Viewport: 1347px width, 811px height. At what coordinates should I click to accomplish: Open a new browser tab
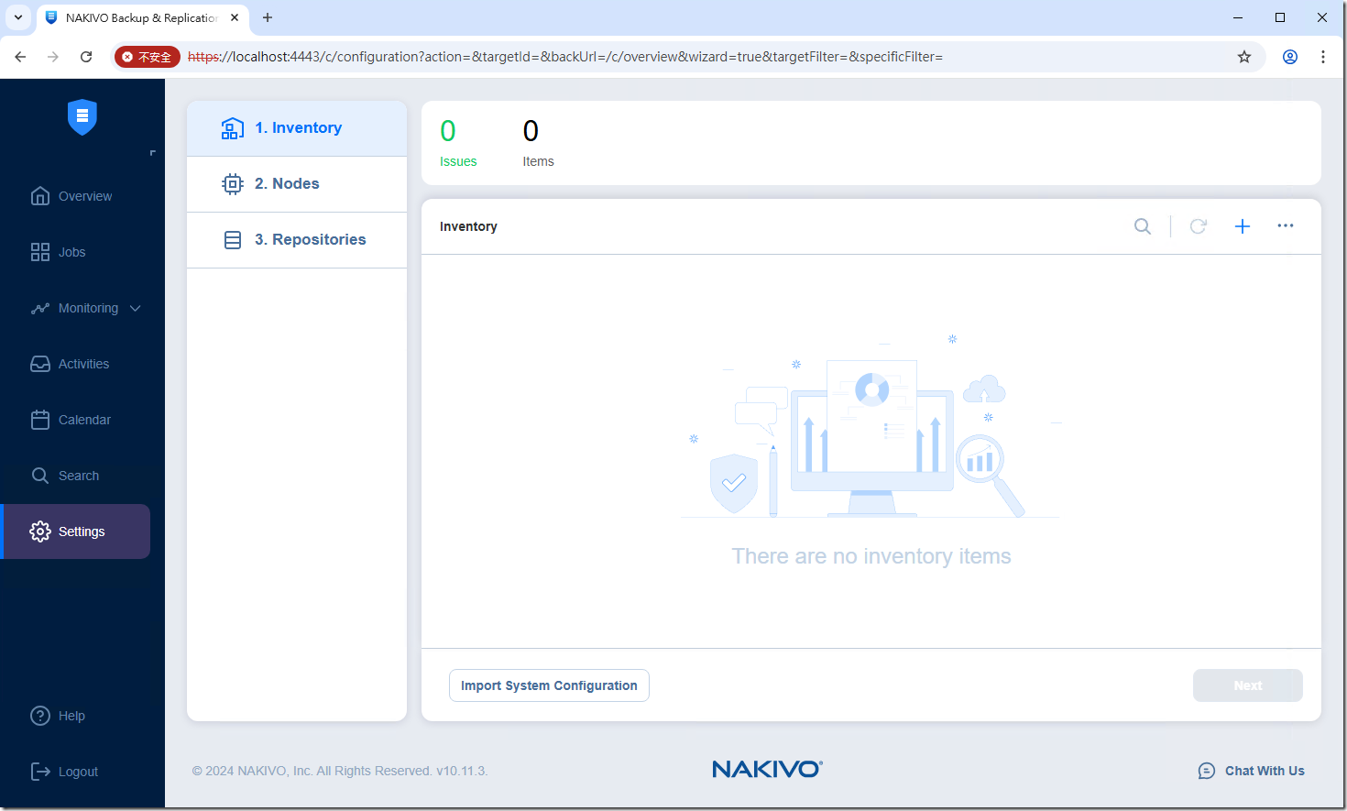[268, 17]
